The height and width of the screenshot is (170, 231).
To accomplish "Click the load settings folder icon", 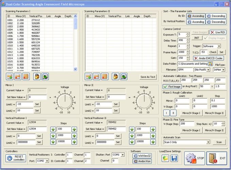I will click(165, 158).
